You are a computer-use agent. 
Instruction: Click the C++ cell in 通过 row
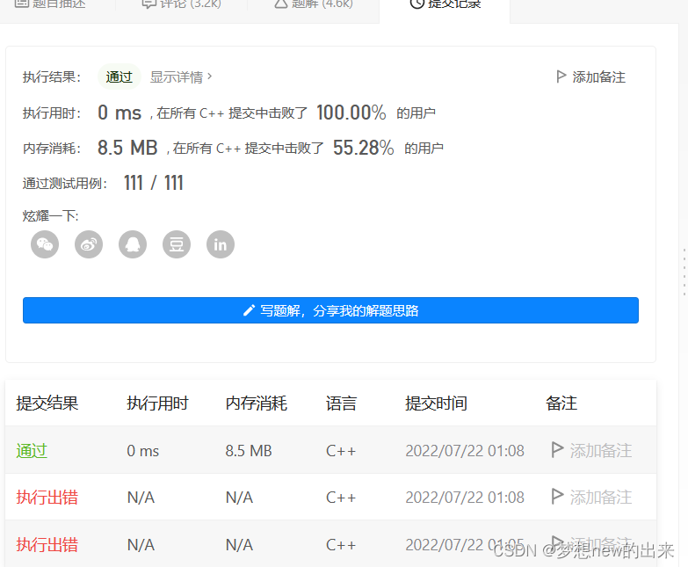click(x=341, y=451)
